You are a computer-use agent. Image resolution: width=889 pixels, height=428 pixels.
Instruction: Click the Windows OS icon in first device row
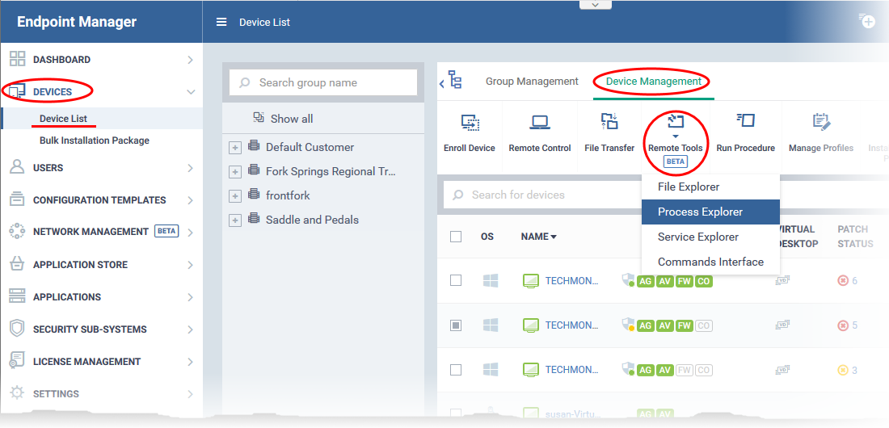click(x=491, y=280)
